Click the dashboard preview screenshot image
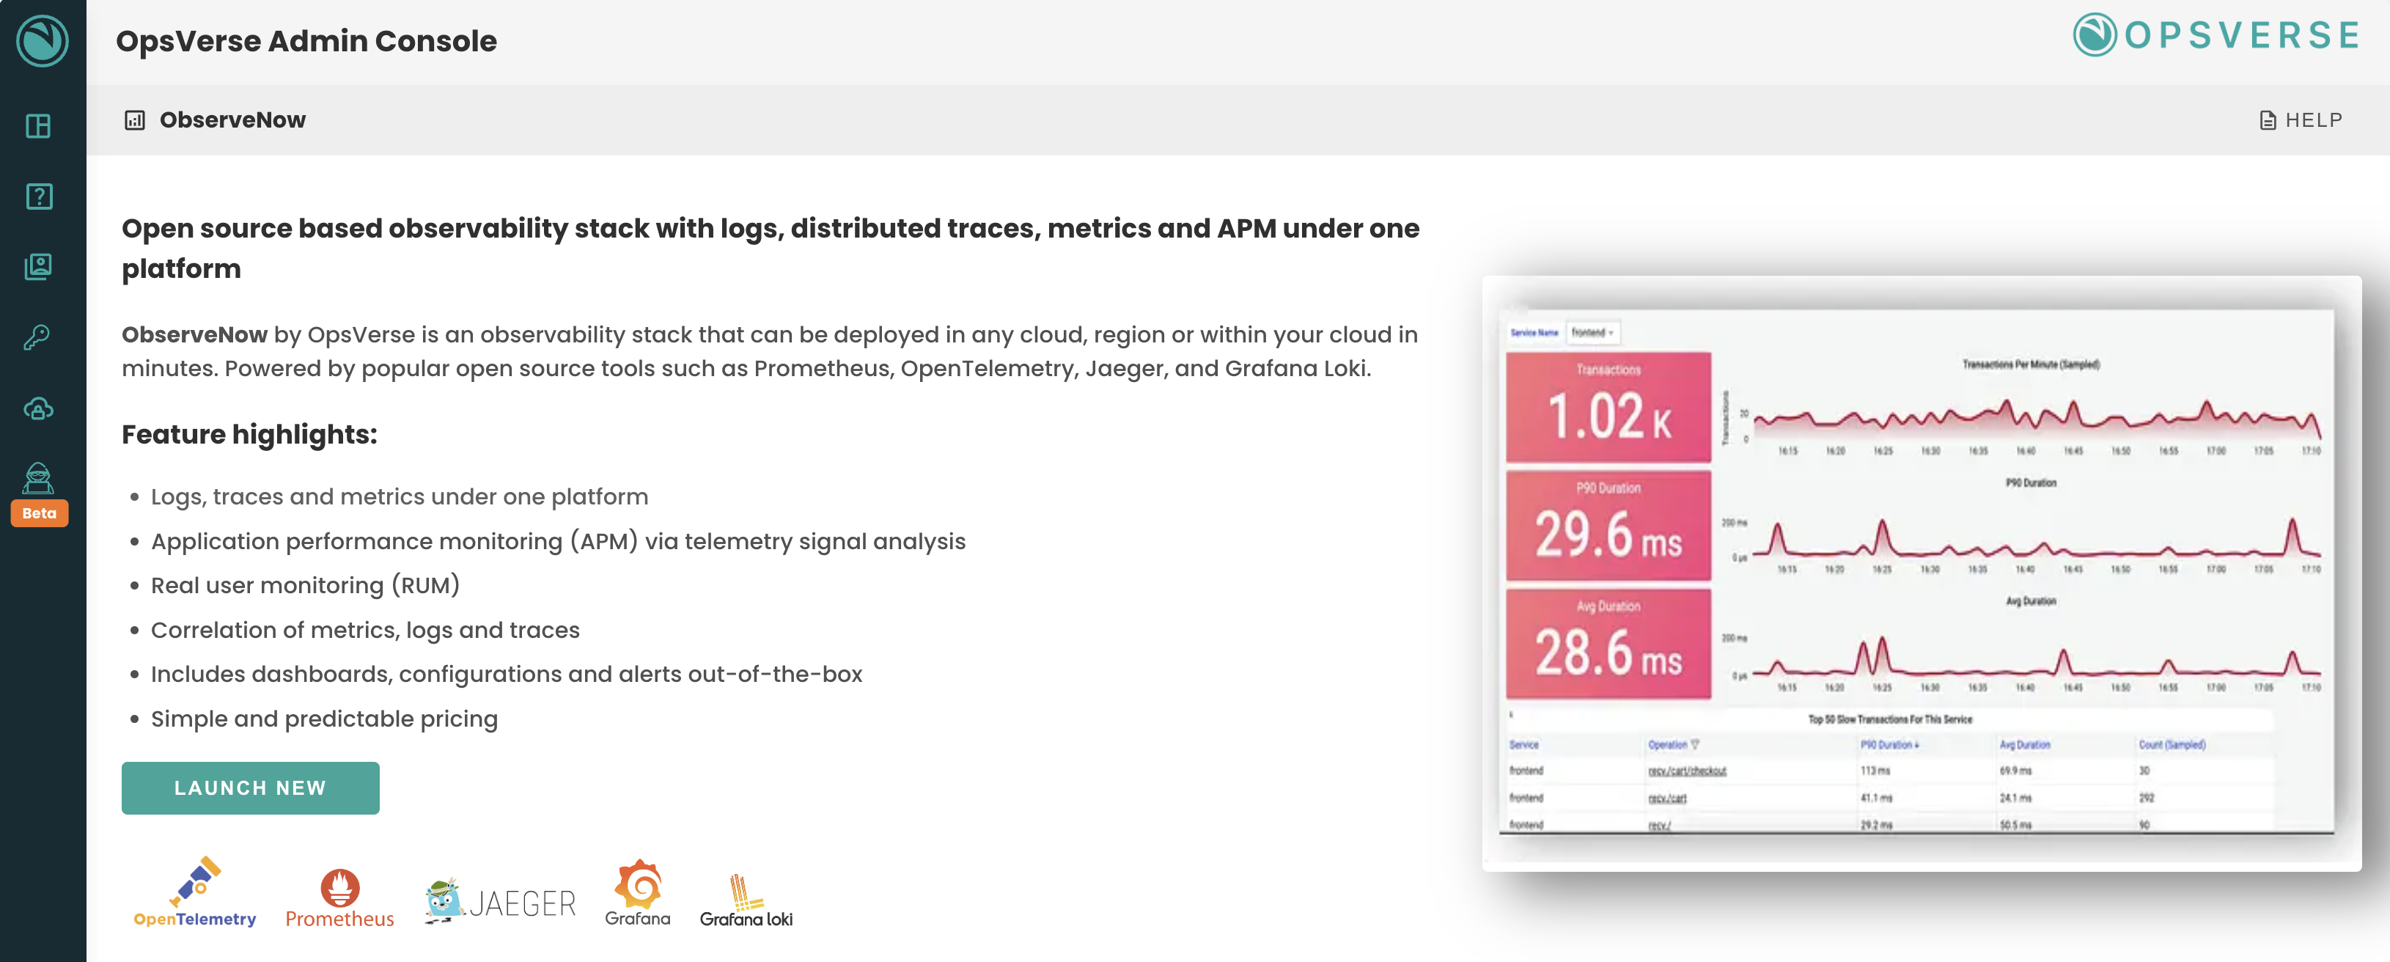The width and height of the screenshot is (2390, 962). [x=1921, y=573]
